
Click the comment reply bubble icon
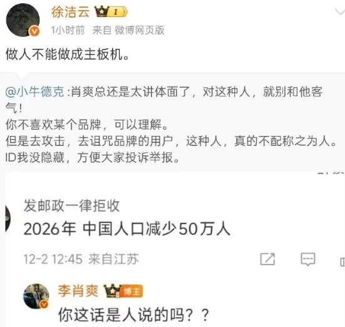pyautogui.click(x=308, y=259)
